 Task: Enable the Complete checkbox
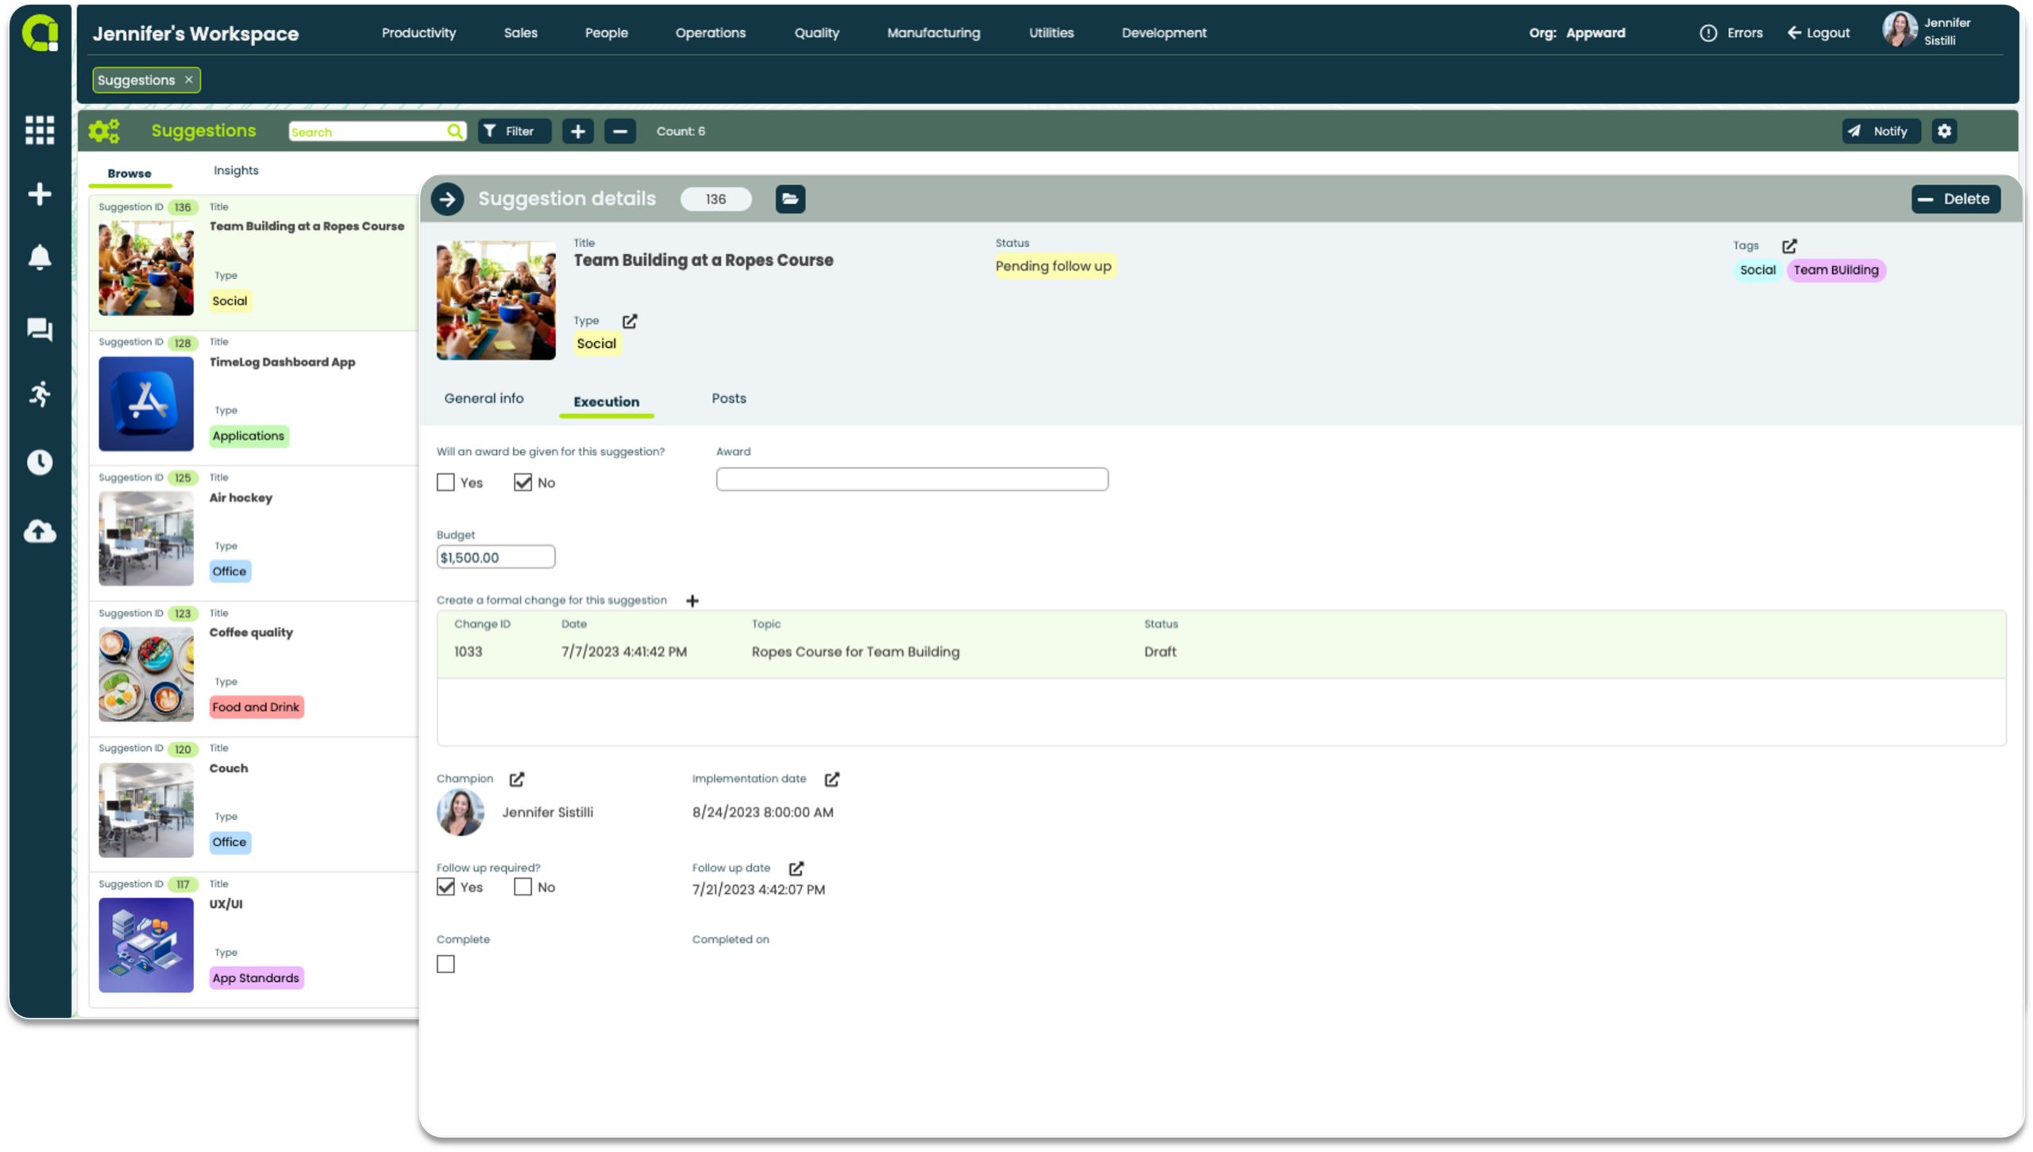click(447, 964)
